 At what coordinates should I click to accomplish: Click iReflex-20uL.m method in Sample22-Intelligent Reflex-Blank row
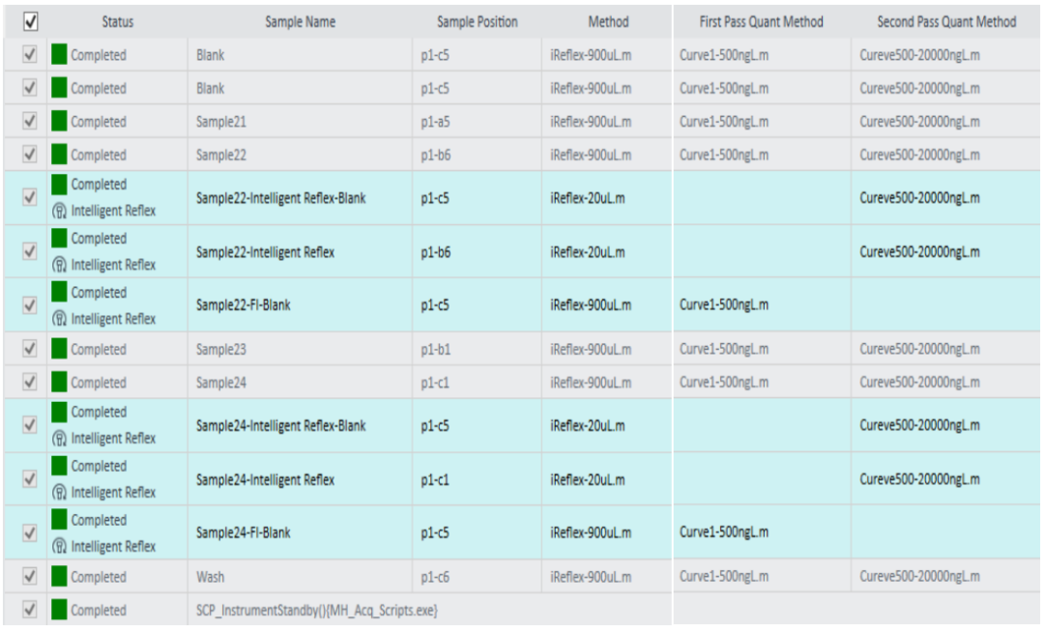588,197
